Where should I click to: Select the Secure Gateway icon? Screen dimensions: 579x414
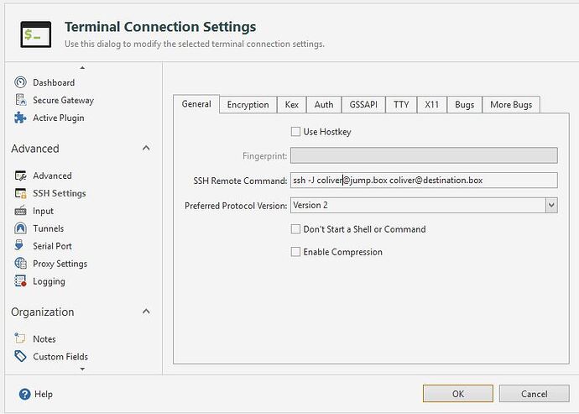pos(21,100)
